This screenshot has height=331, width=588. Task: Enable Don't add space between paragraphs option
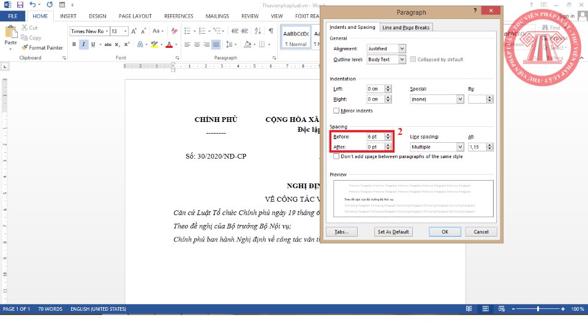pos(336,156)
